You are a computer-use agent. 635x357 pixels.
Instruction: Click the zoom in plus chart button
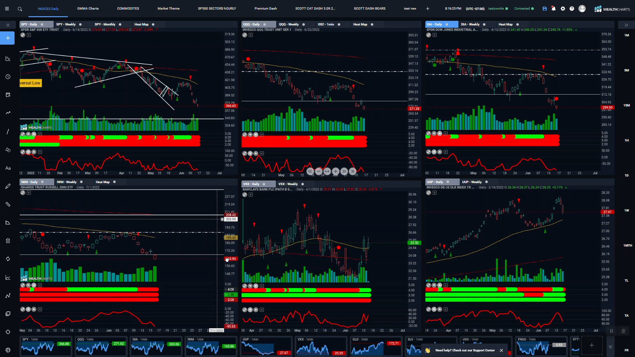click(336, 171)
